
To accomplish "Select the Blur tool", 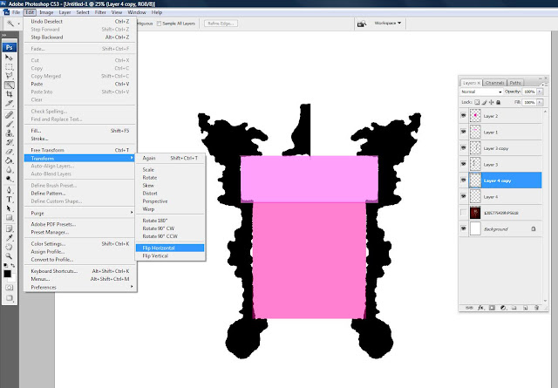I will (10, 170).
